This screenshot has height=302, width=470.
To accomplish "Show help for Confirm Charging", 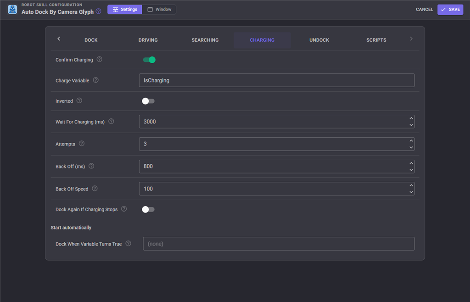I will point(100,59).
